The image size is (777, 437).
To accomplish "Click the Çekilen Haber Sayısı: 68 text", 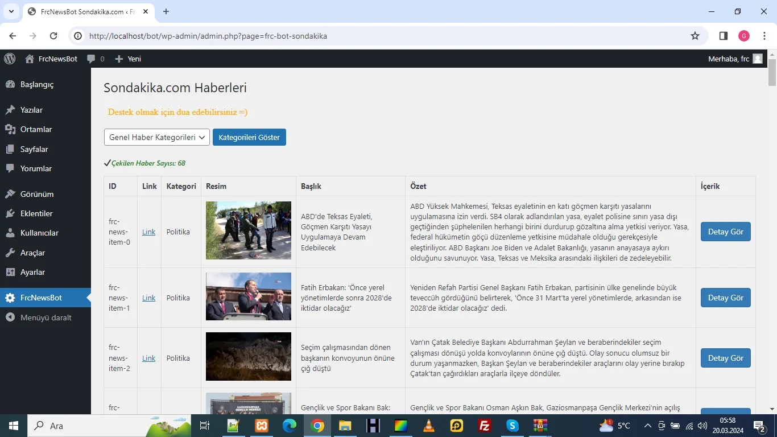I will [148, 163].
